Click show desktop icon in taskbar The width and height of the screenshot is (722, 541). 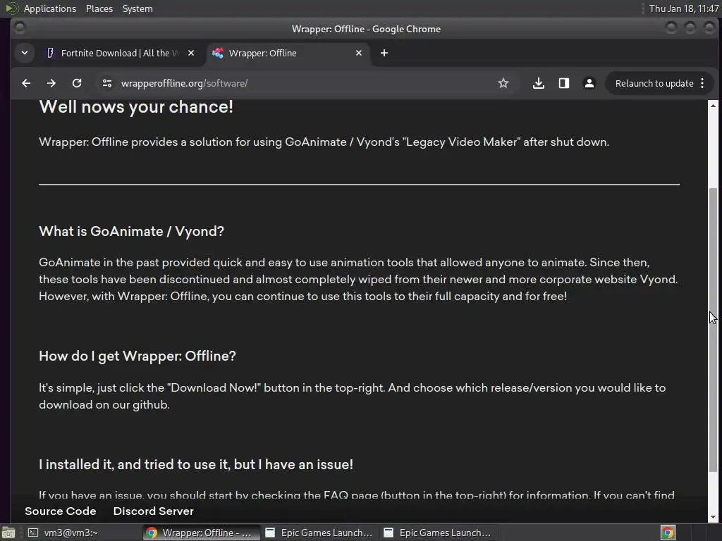[x=8, y=533]
